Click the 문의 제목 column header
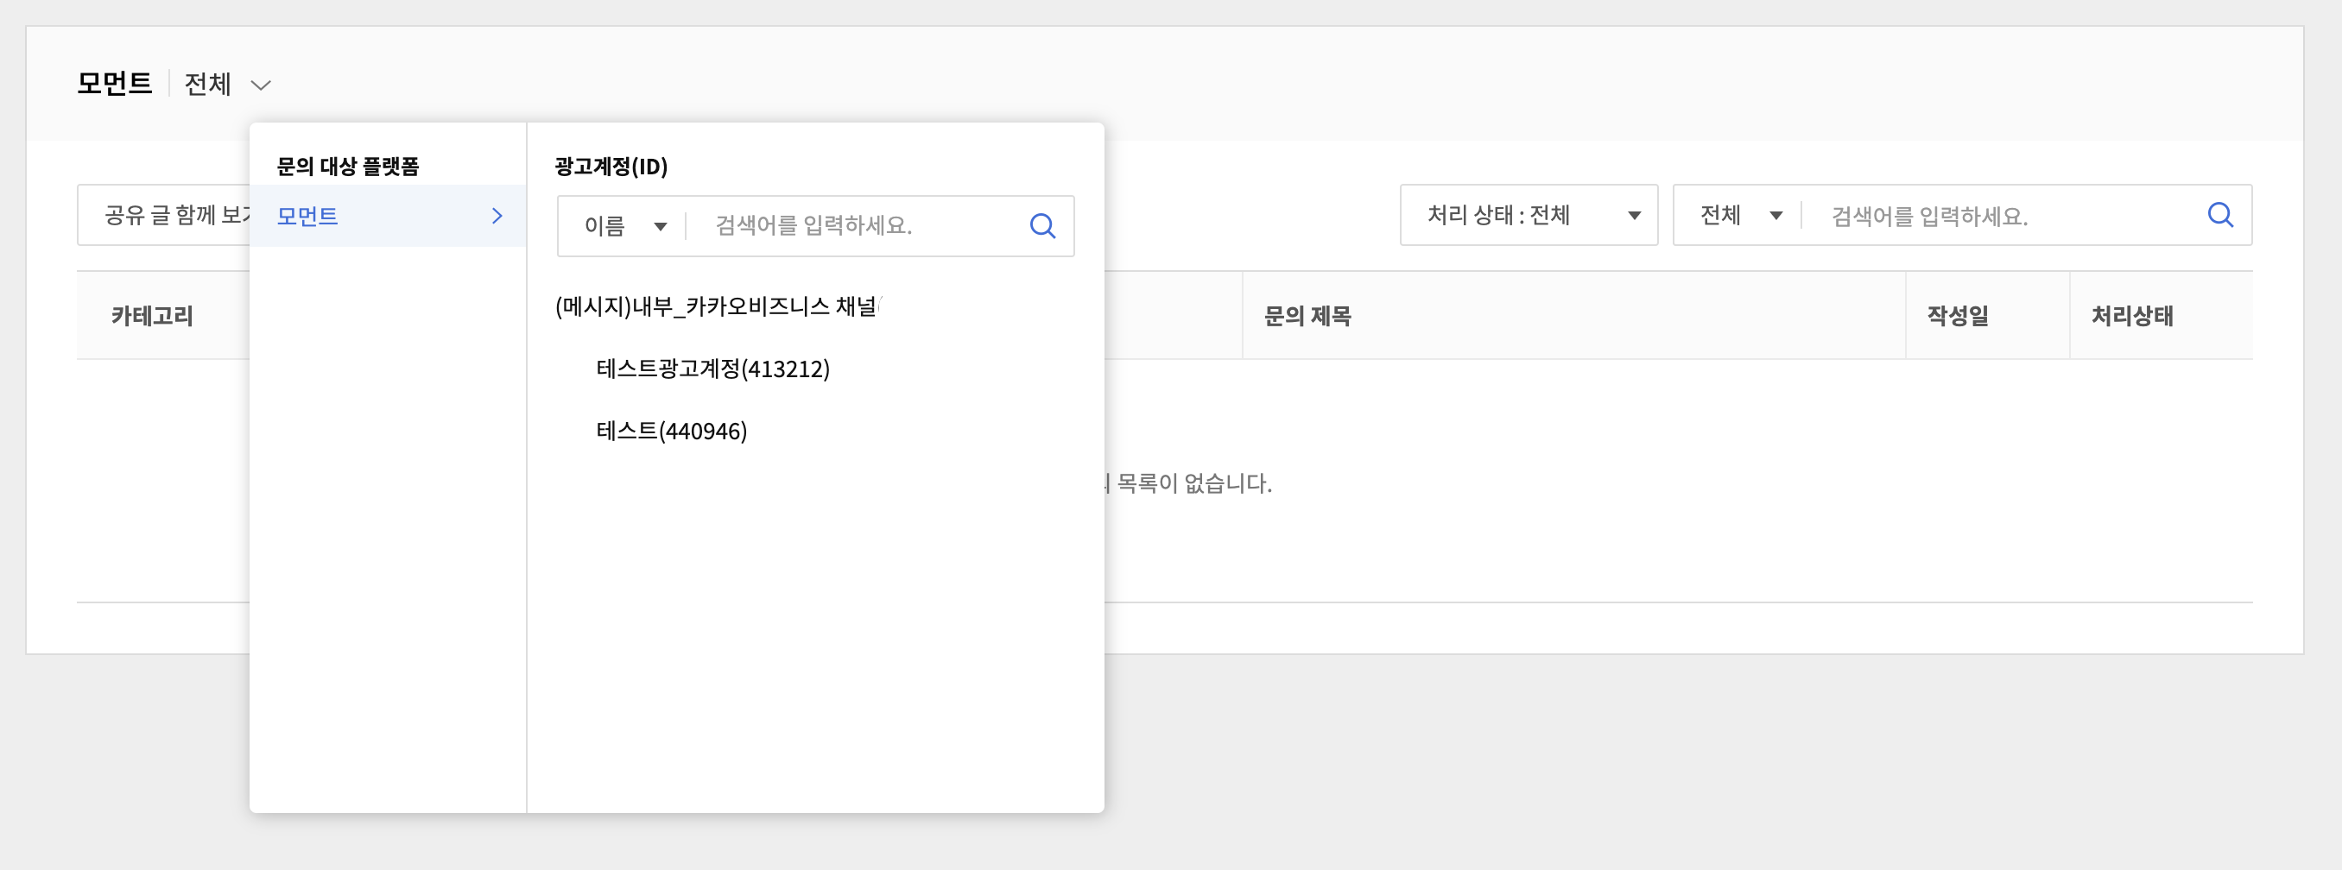This screenshot has height=870, width=2342. pos(1307,315)
